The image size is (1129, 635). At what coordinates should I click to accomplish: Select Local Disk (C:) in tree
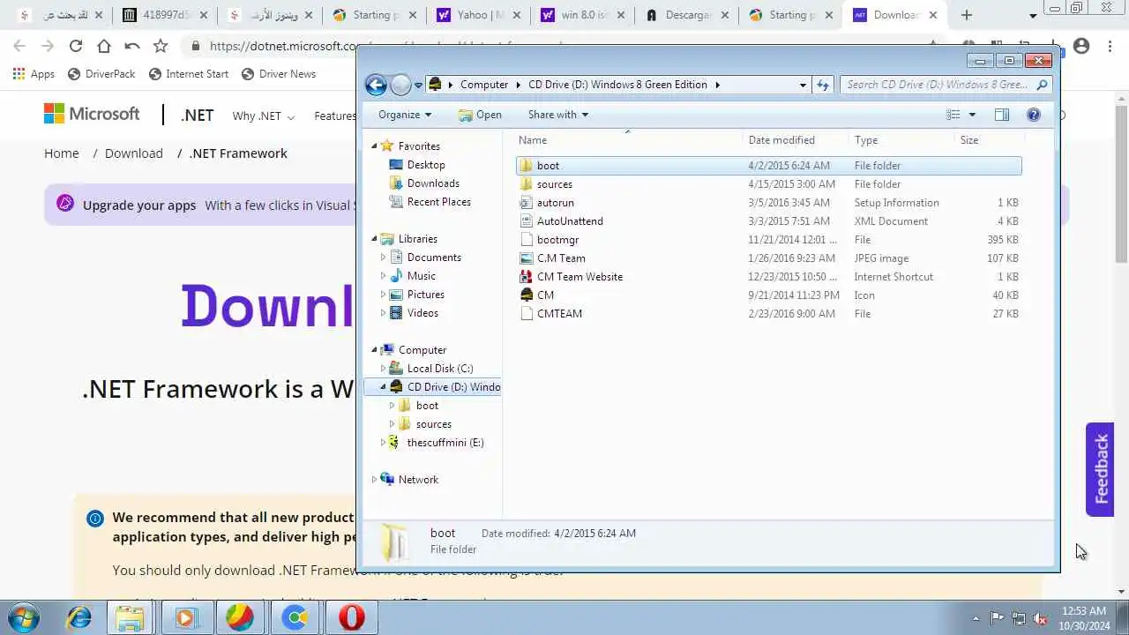coord(439,369)
